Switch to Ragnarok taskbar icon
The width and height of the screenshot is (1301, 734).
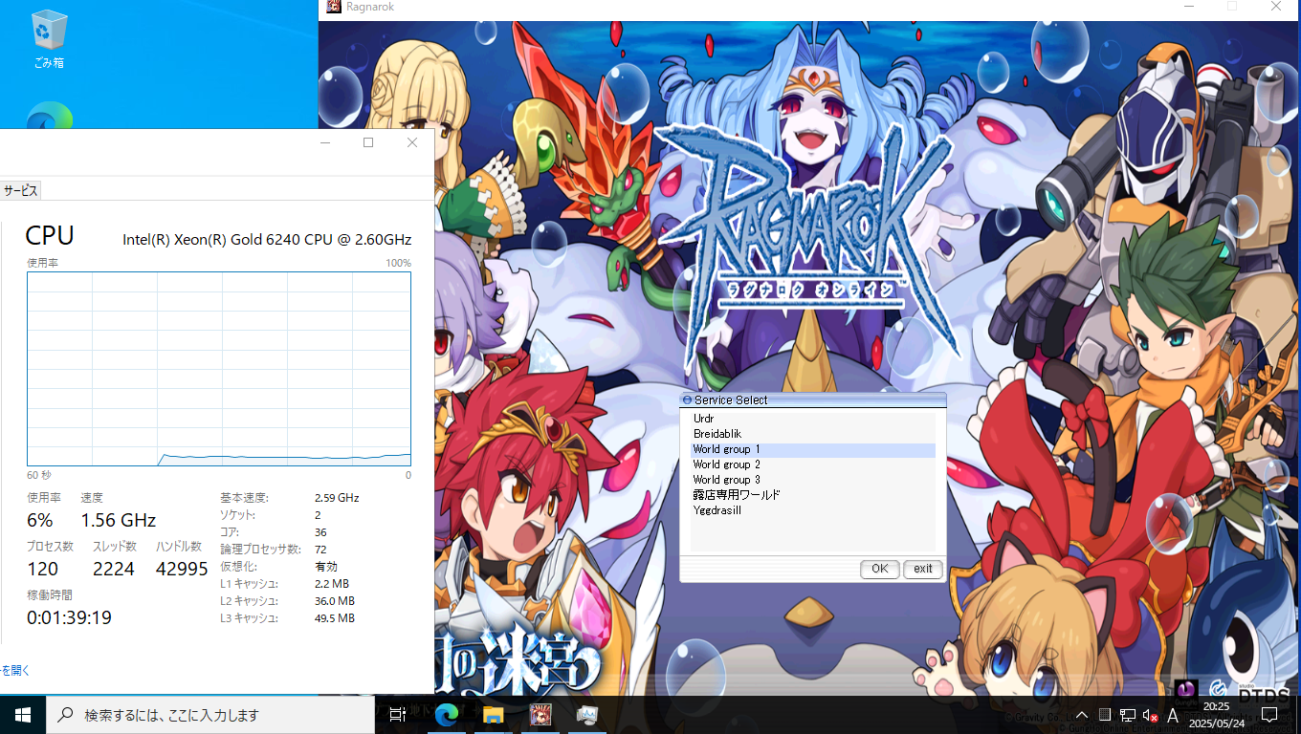pyautogui.click(x=540, y=715)
